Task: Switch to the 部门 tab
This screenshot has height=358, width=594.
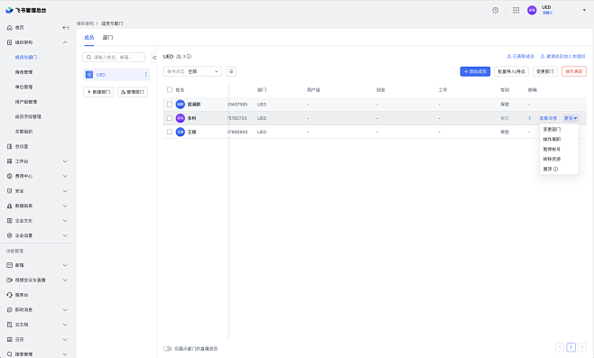Action: pyautogui.click(x=107, y=38)
